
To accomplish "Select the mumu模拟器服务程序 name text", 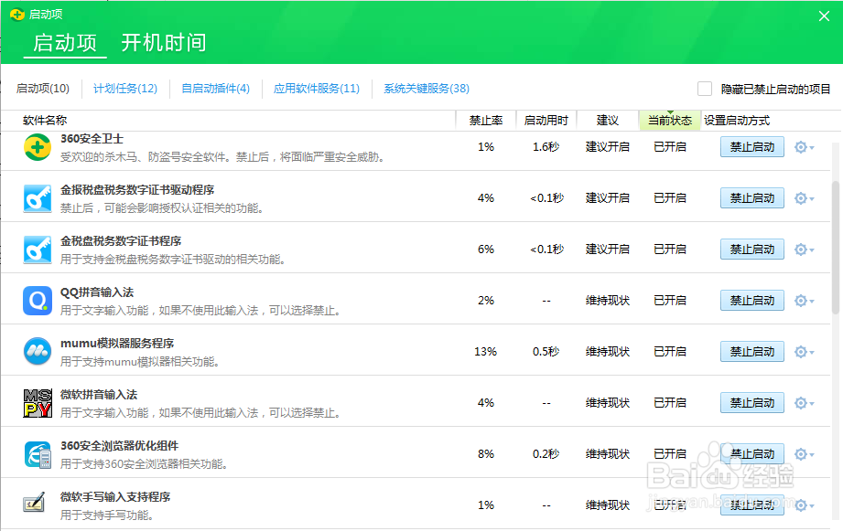I will tap(117, 344).
